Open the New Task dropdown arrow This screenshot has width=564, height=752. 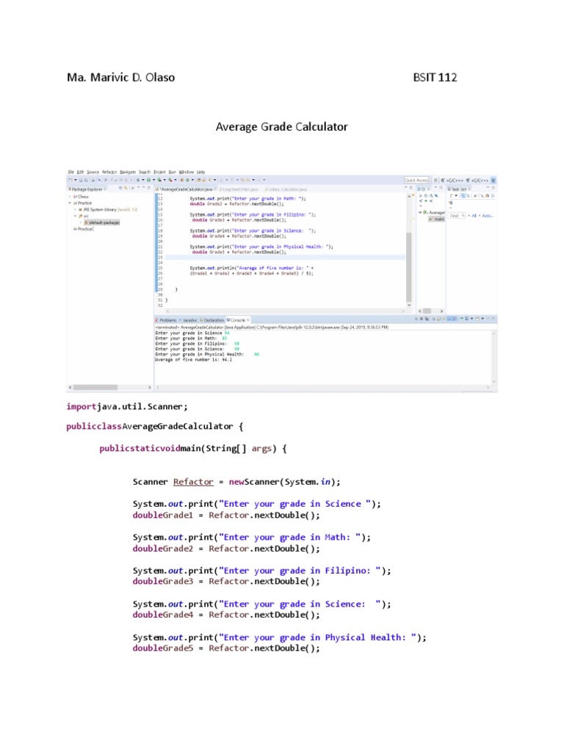(456, 195)
